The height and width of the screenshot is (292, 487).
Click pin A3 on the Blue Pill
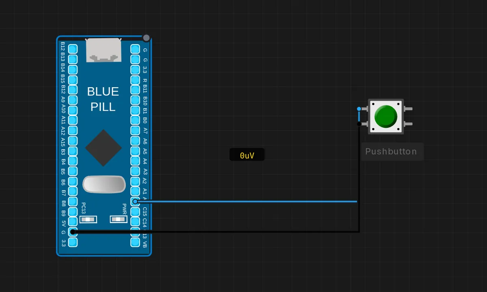[135, 171]
